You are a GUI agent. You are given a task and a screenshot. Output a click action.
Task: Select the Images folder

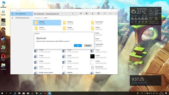(x=75, y=28)
